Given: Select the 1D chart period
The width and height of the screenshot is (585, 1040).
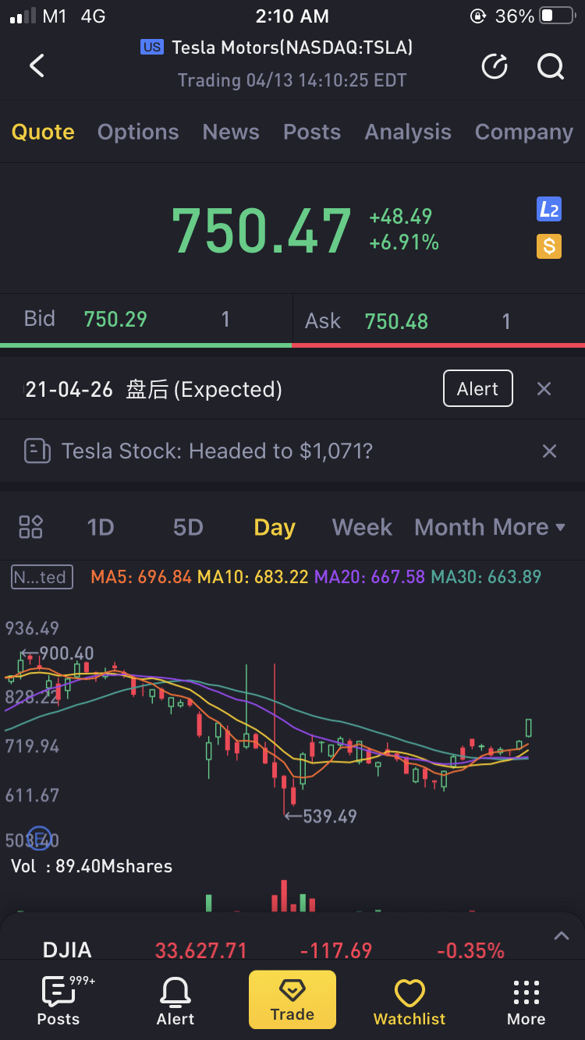Looking at the screenshot, I should click(x=101, y=527).
